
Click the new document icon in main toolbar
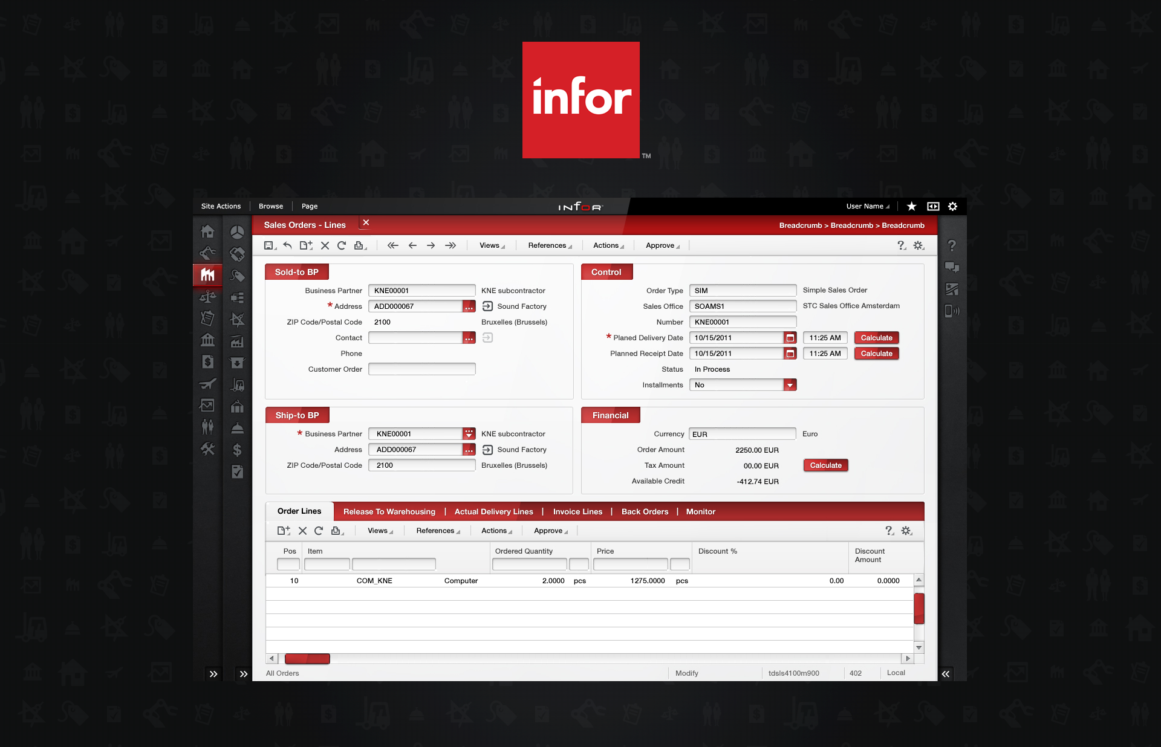pos(306,245)
